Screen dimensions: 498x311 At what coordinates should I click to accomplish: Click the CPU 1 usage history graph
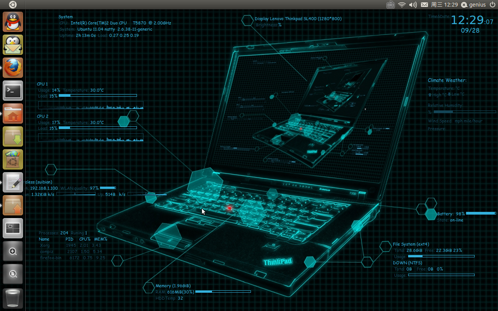click(x=91, y=105)
